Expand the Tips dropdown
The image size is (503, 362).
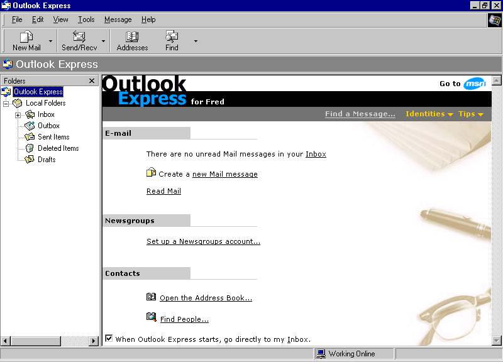click(x=470, y=114)
